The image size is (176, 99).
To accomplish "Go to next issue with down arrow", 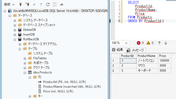I will 166,43.
